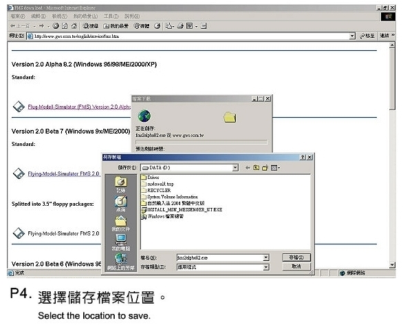Open the Favorites menu in menu bar
The image size is (403, 327).
point(85,17)
